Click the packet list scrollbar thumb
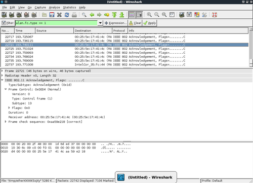Viewport: 253px width, 183px height. [251, 61]
